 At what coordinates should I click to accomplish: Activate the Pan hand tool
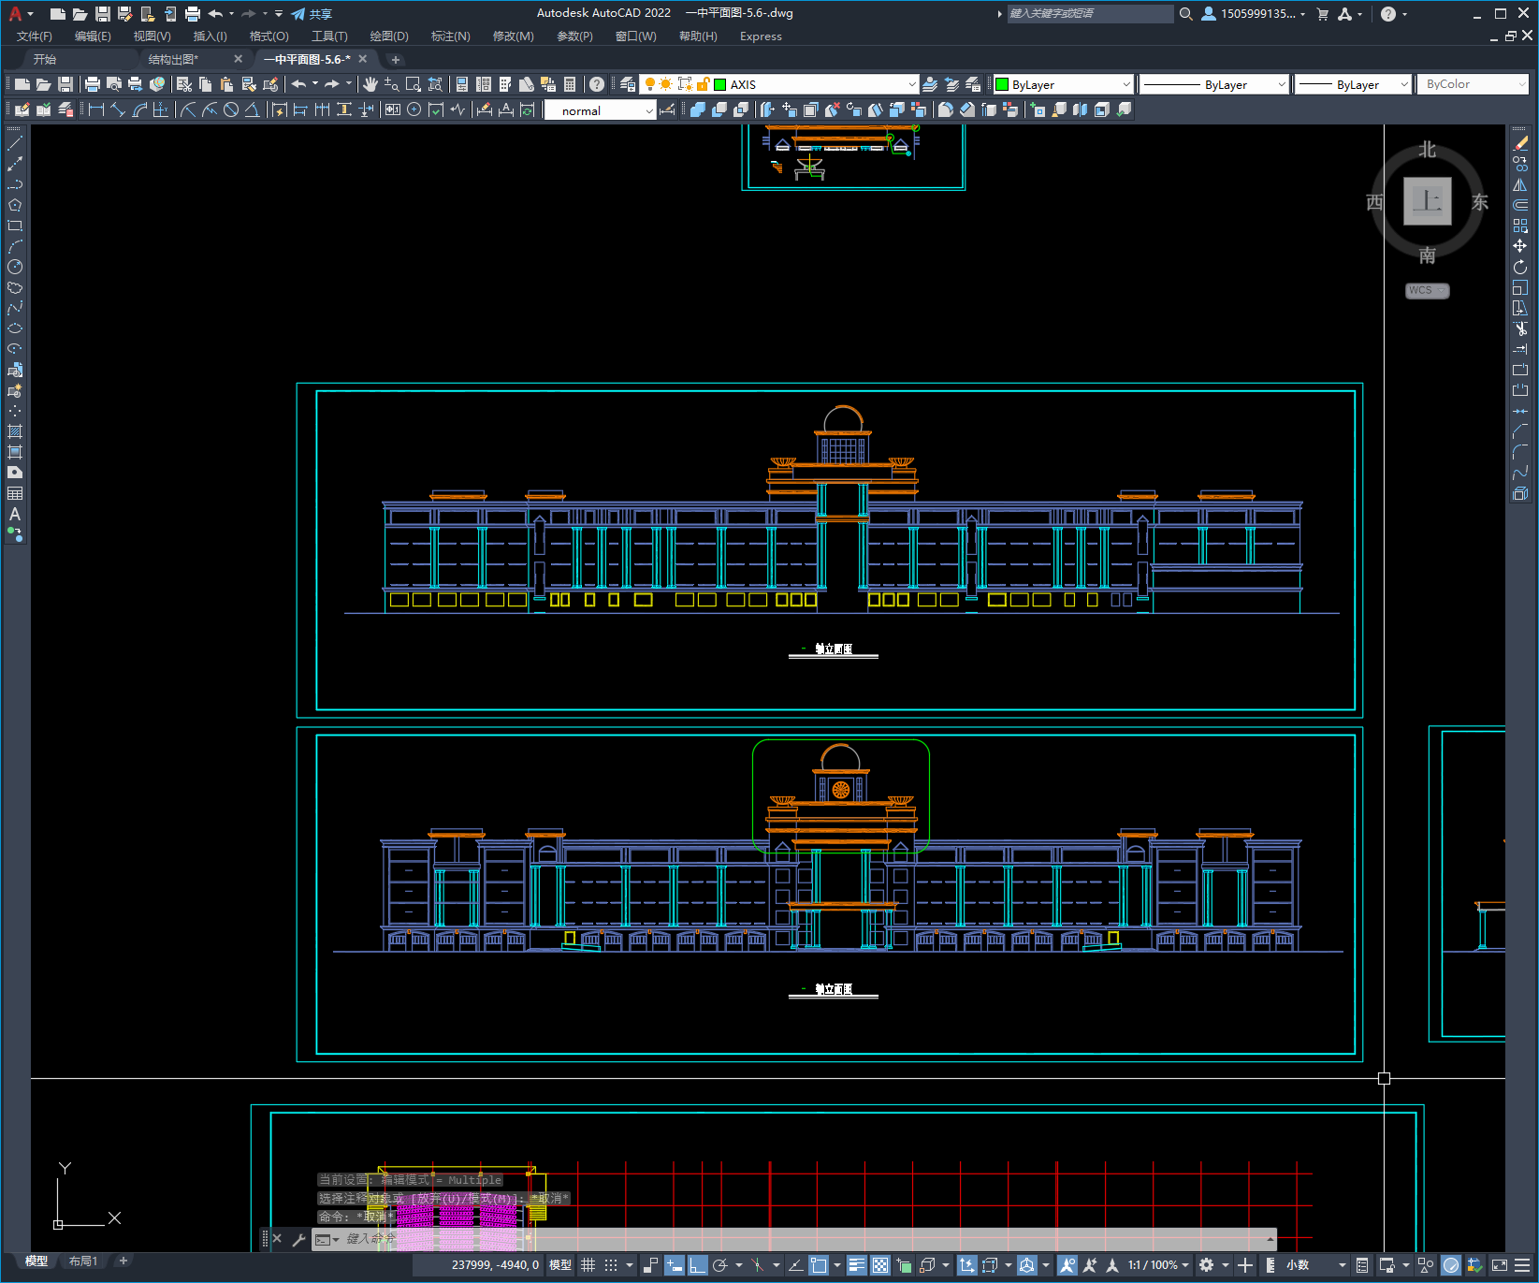(370, 84)
